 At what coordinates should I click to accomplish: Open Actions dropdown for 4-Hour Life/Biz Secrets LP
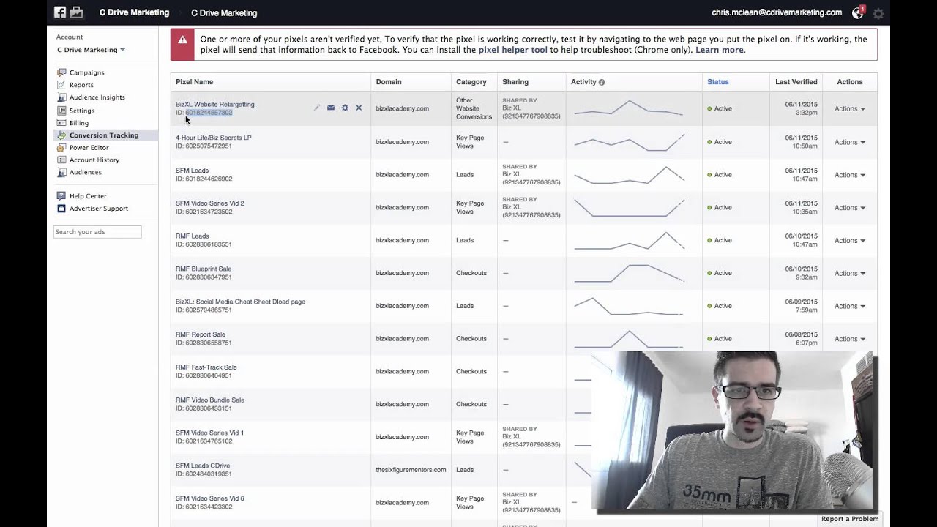click(x=850, y=142)
